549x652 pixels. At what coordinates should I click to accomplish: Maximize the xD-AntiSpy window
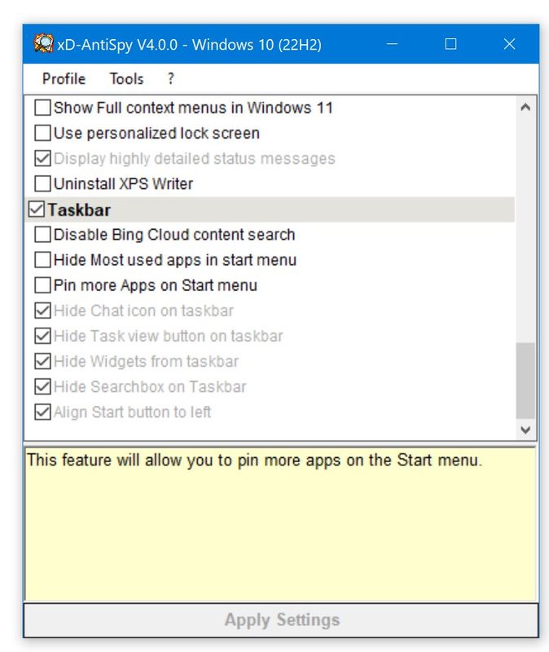coord(450,44)
